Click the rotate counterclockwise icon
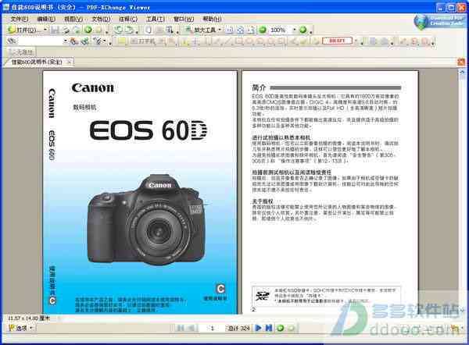 point(119,30)
